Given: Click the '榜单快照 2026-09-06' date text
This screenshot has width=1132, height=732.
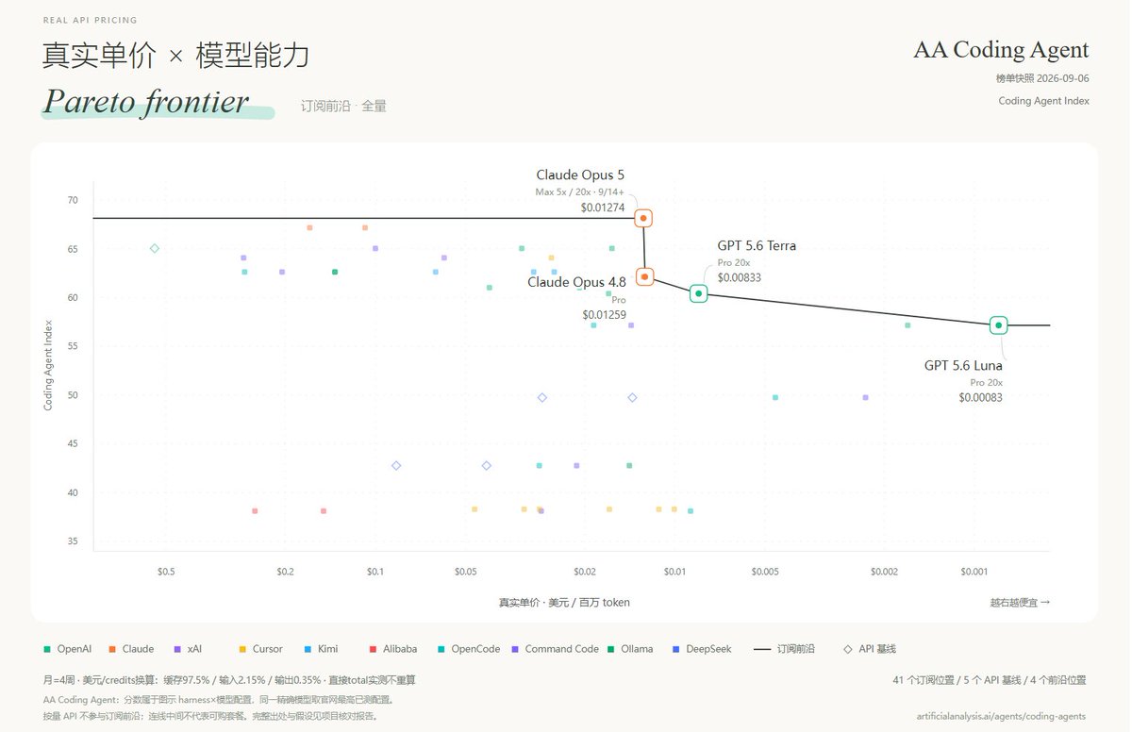Looking at the screenshot, I should pyautogui.click(x=1042, y=78).
